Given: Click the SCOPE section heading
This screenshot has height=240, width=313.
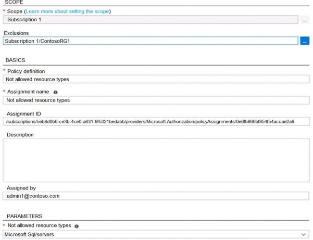Looking at the screenshot, I should pyautogui.click(x=13, y=3).
